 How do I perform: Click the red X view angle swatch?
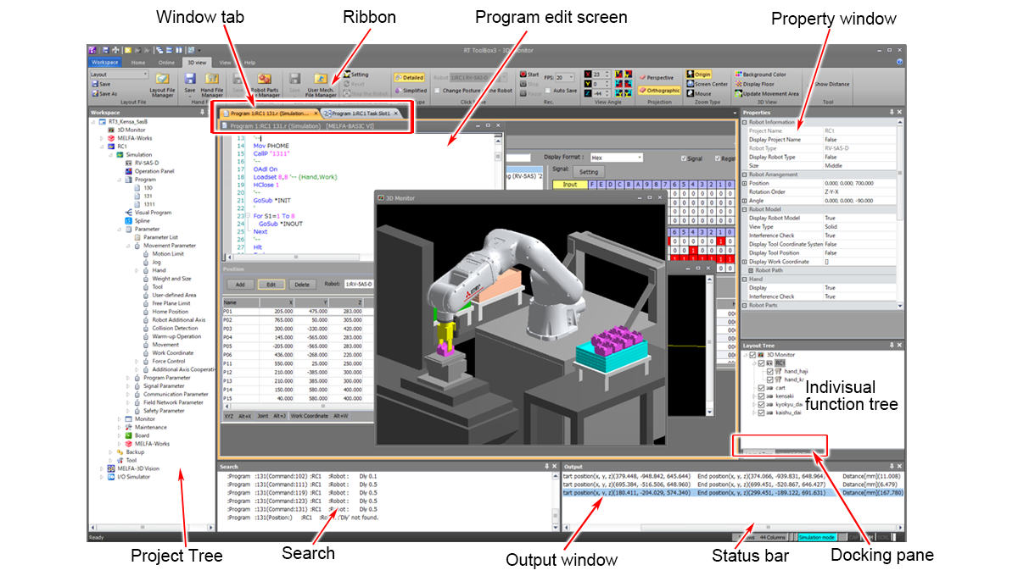pyautogui.click(x=588, y=73)
